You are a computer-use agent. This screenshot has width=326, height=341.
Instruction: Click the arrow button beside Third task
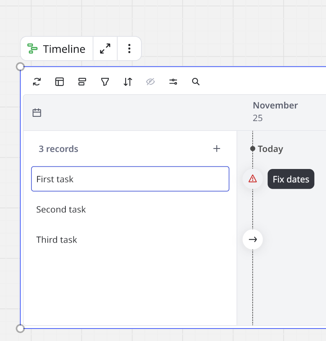[253, 239]
